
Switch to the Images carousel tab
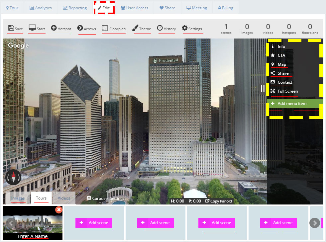(x=18, y=198)
